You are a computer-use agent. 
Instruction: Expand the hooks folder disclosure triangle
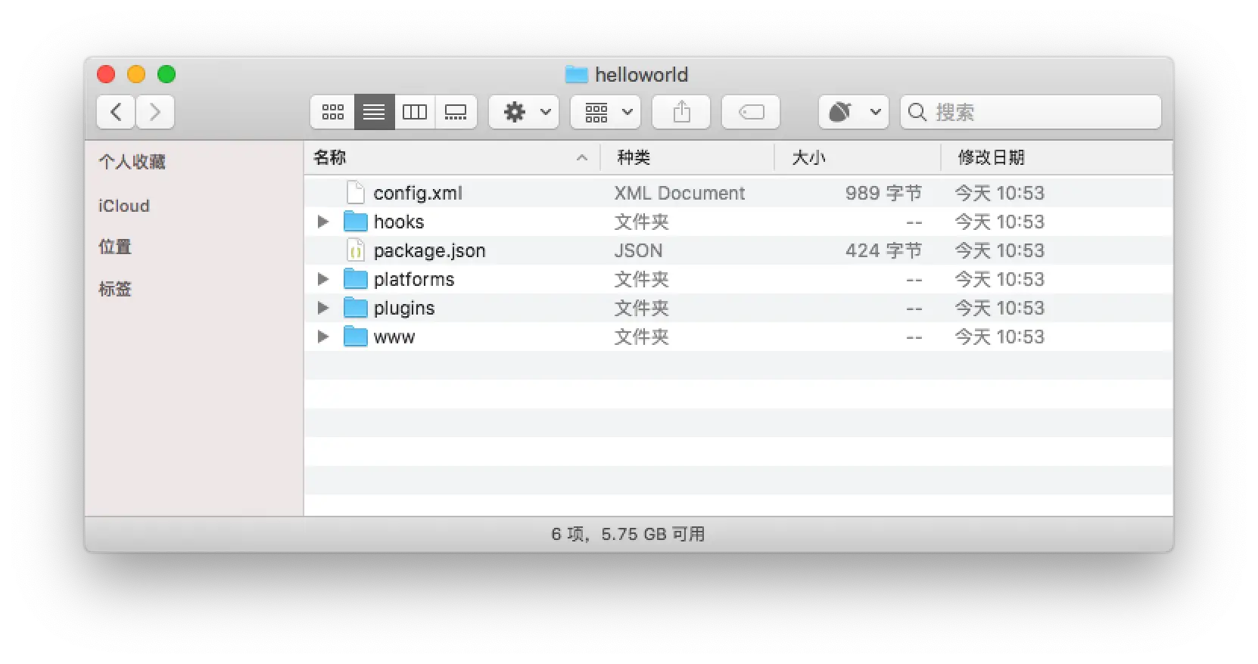[x=323, y=222]
